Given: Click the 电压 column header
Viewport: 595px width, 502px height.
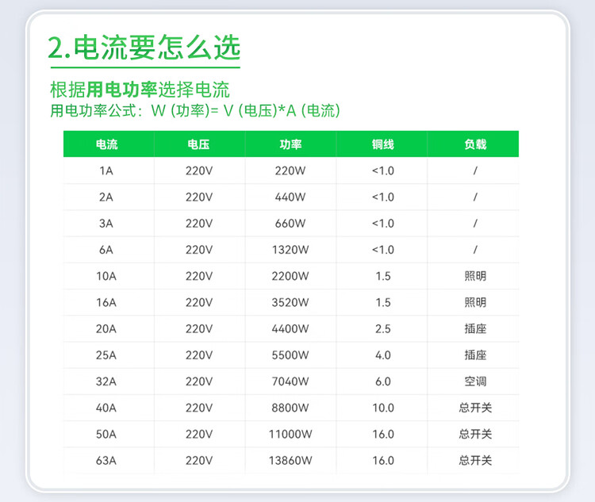Looking at the screenshot, I should click(199, 144).
